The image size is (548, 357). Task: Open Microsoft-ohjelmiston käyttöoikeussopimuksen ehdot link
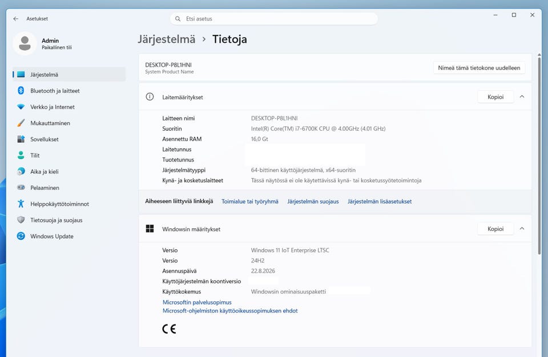[230, 311]
